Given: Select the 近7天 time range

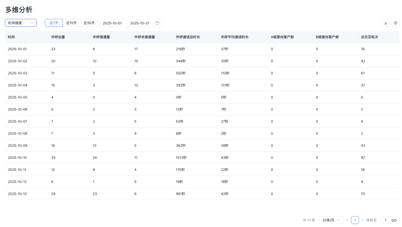Looking at the screenshot, I should [x=54, y=23].
